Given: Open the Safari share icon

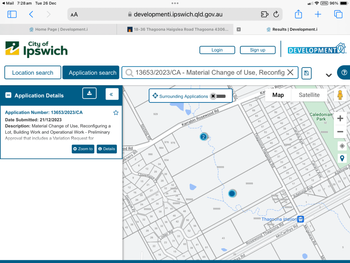Looking at the screenshot, I should pyautogui.click(x=298, y=14).
